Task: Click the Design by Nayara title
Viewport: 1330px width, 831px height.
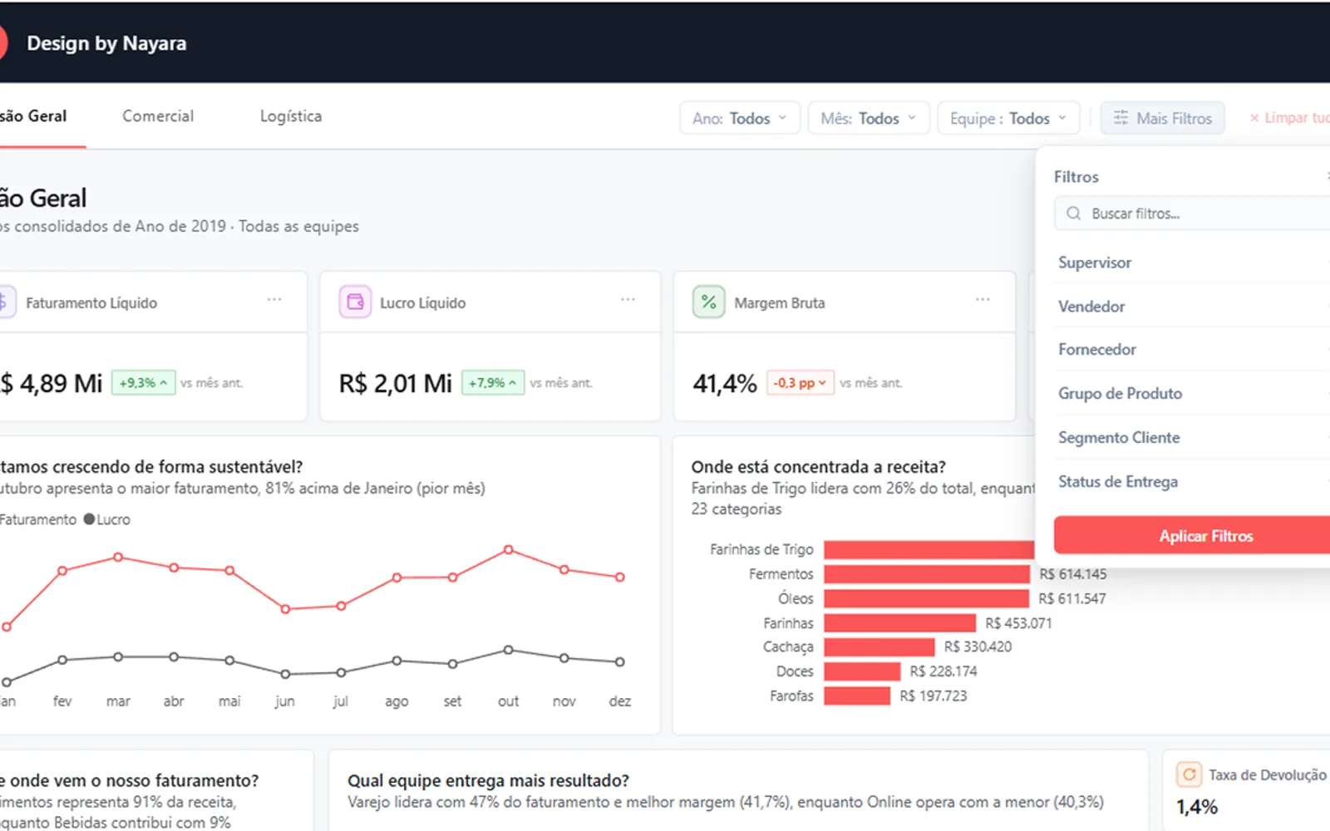Action: [106, 43]
